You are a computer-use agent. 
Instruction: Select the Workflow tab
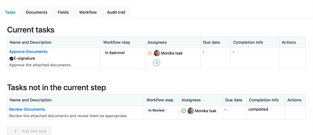pyautogui.click(x=88, y=12)
